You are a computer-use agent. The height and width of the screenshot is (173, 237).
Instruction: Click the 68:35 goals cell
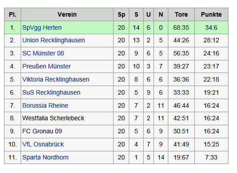tap(181, 28)
